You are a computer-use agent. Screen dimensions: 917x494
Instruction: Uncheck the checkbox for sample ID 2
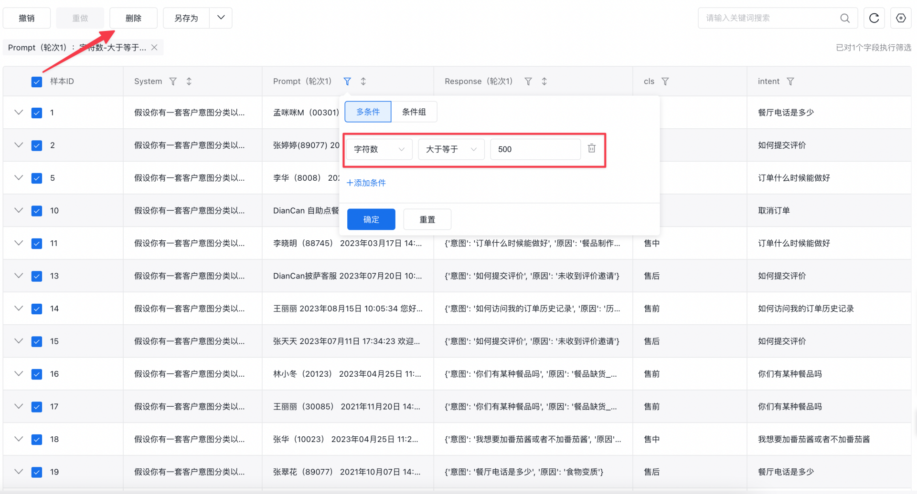[37, 145]
